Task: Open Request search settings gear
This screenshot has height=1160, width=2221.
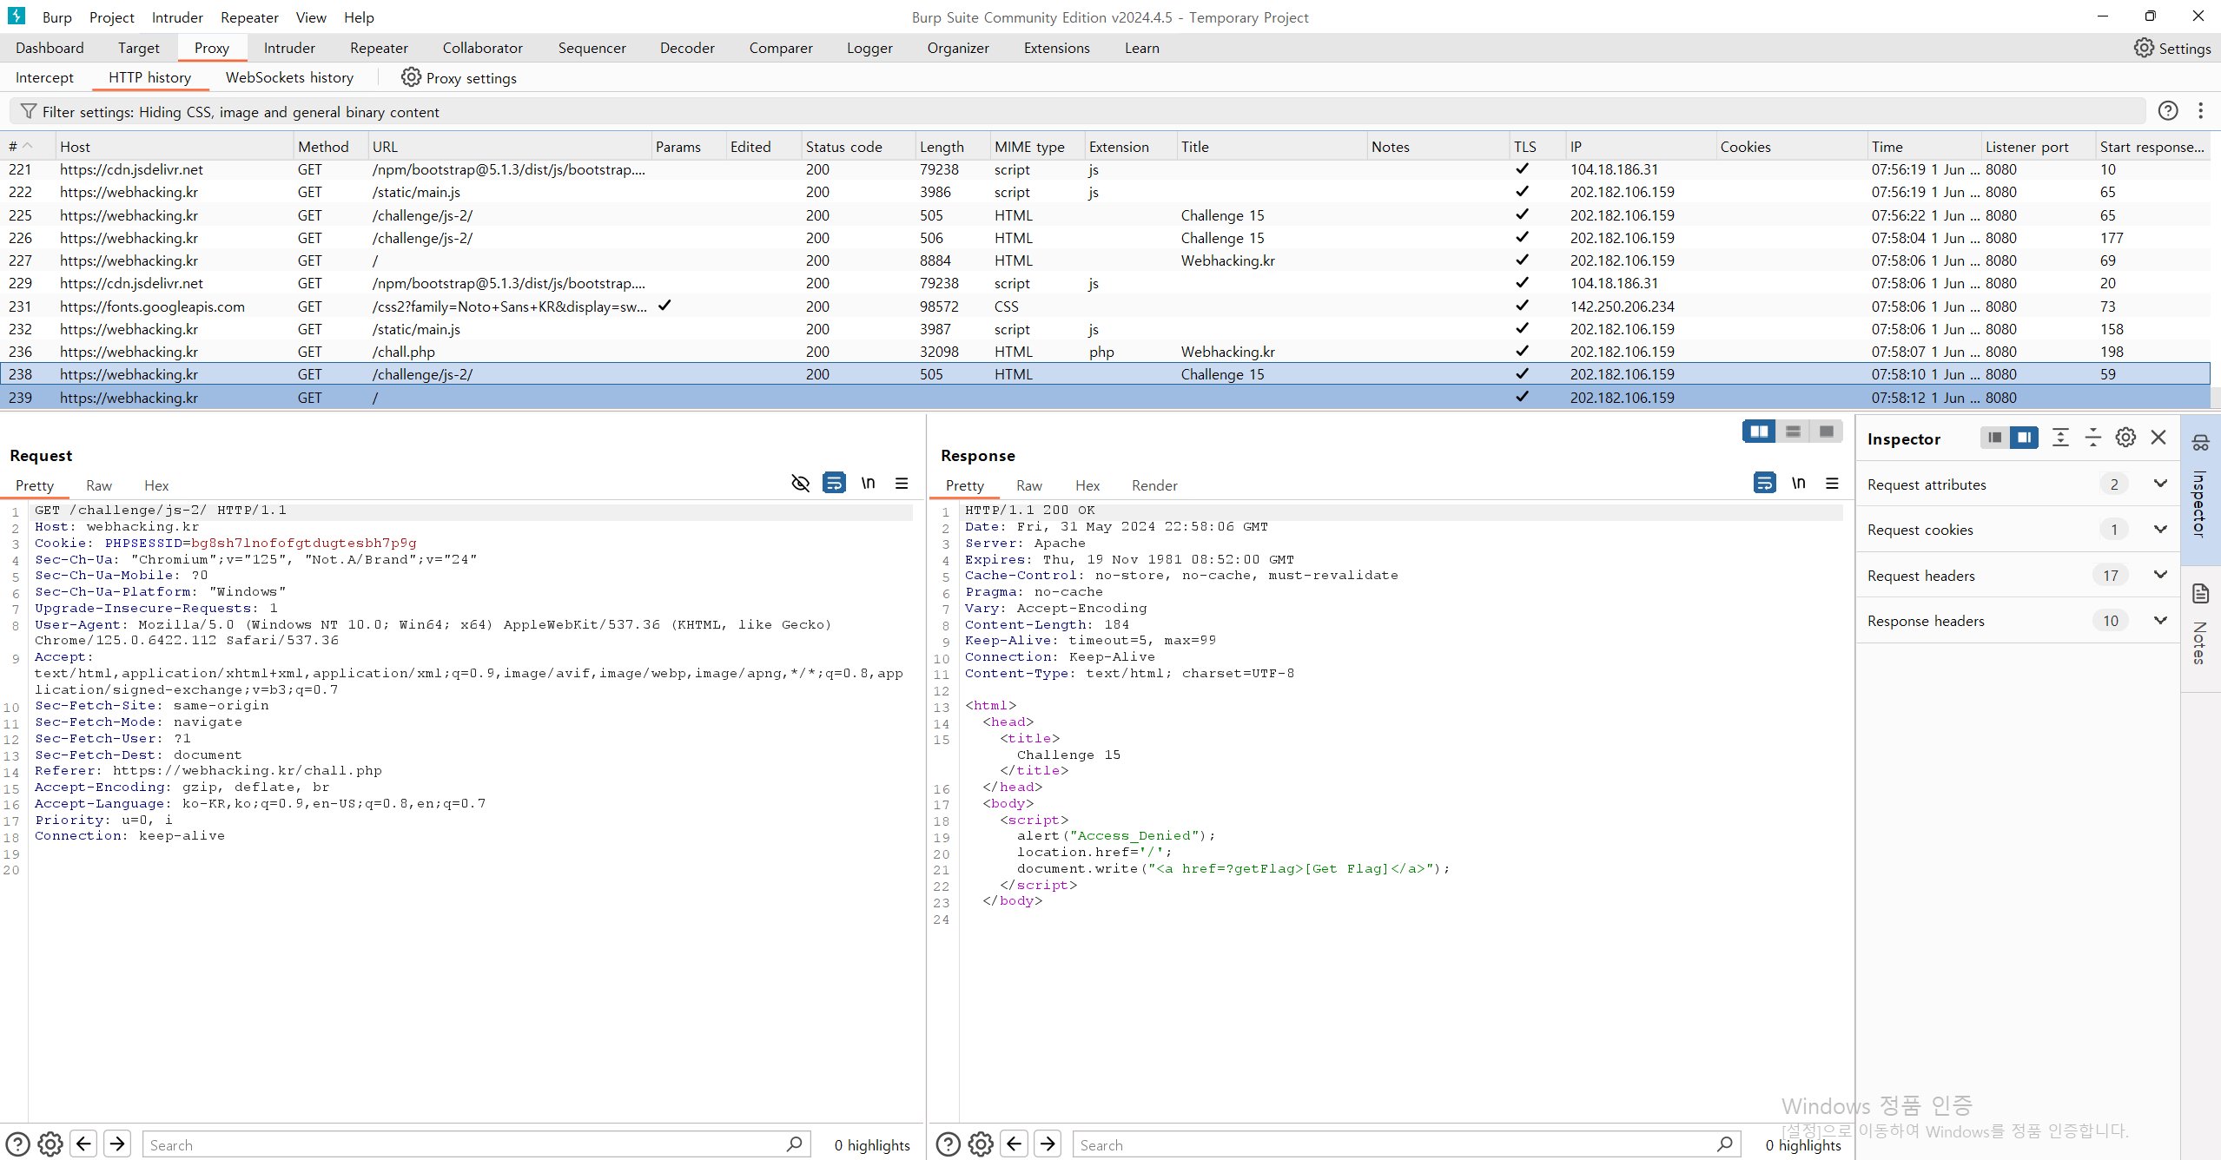Action: point(50,1144)
